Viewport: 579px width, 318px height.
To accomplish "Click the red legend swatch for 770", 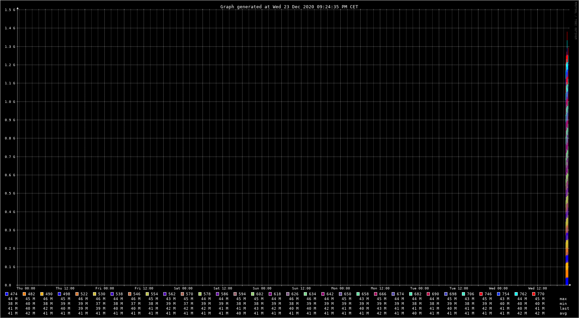I will 534,294.
